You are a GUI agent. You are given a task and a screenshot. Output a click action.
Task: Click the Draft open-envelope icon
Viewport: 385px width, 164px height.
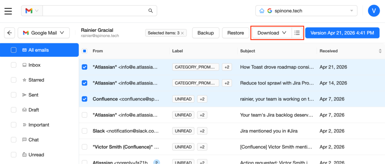pyautogui.click(x=24, y=110)
